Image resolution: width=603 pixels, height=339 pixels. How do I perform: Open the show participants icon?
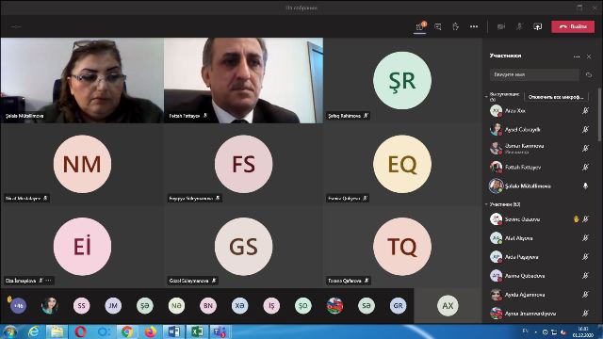pos(420,26)
